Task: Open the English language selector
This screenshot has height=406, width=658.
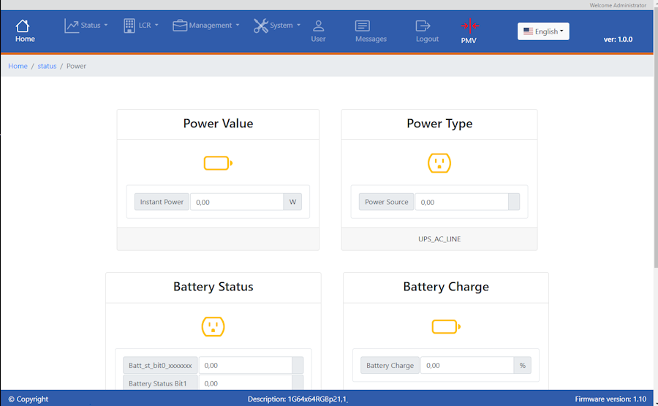Action: coord(543,31)
